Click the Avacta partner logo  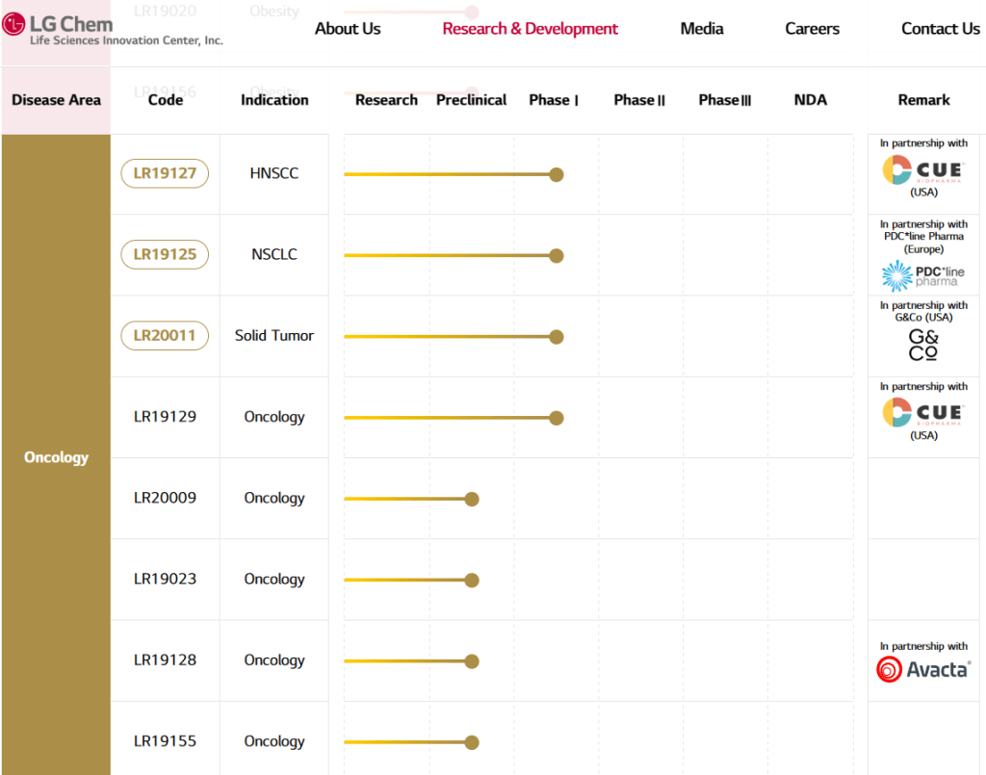pos(922,669)
